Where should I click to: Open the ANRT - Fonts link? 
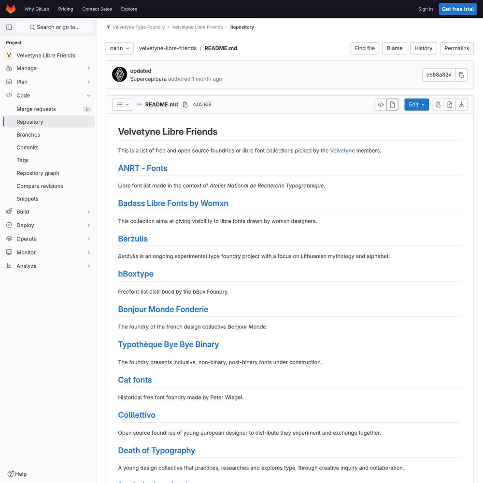[x=142, y=168]
